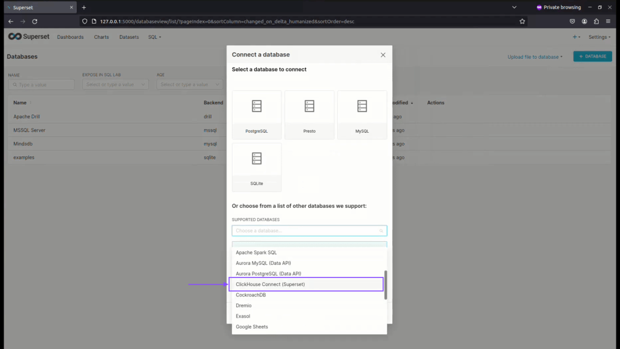Click the dropdown list scrollbar
This screenshot has width=620, height=349.
pyautogui.click(x=385, y=285)
